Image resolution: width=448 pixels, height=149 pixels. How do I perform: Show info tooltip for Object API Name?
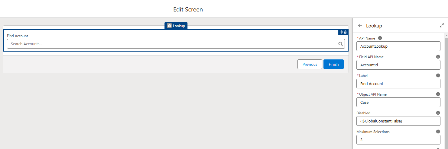click(438, 94)
